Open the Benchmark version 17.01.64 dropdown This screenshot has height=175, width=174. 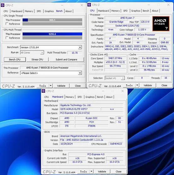coord(80,47)
